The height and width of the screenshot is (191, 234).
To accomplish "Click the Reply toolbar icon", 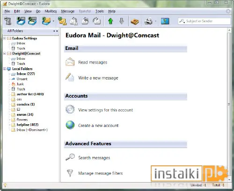I will [74, 21].
